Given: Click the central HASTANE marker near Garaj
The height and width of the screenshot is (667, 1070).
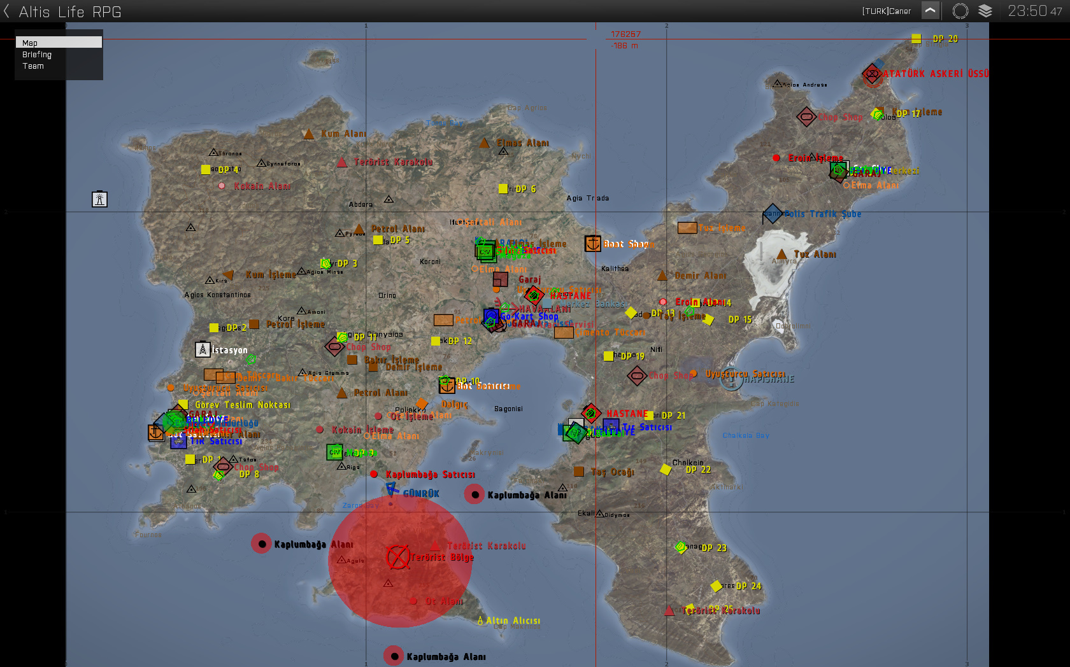Looking at the screenshot, I should 534,295.
